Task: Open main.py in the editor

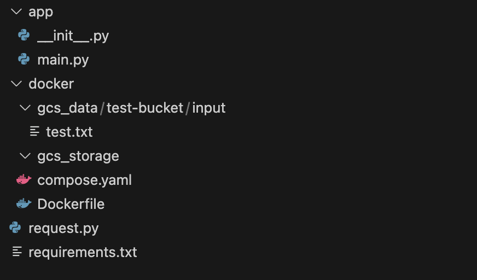Action: pos(63,60)
